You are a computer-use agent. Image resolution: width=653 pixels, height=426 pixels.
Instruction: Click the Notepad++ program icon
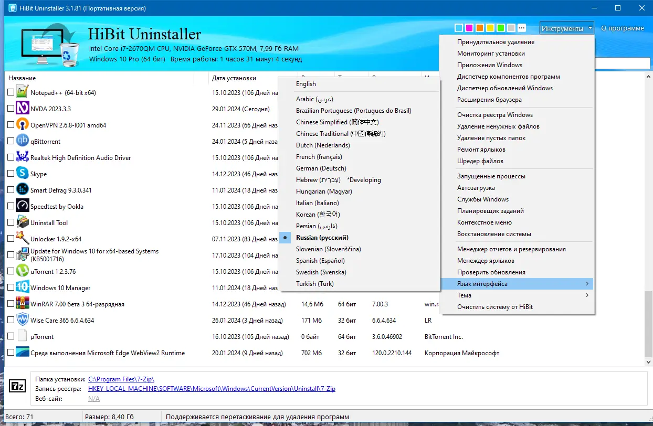pos(22,92)
